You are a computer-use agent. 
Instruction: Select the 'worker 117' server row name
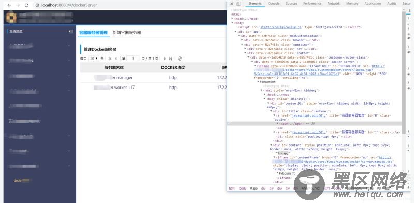pos(114,87)
